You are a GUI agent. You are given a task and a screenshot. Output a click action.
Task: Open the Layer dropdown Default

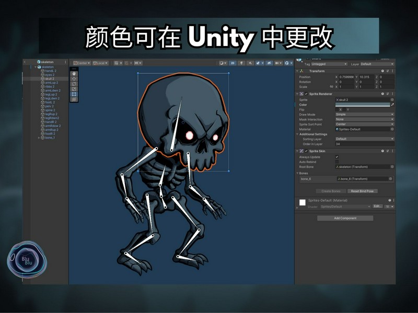377,64
